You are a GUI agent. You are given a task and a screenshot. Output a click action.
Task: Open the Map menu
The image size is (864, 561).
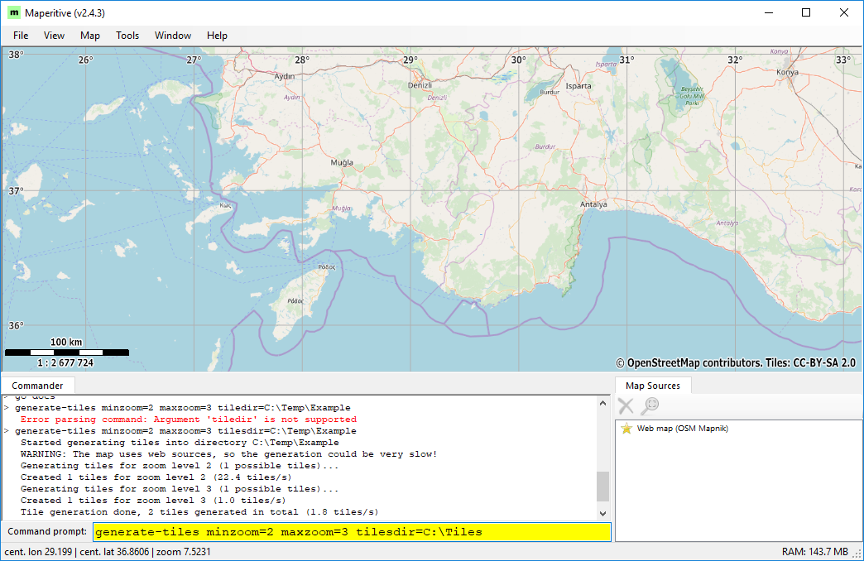[x=89, y=36]
